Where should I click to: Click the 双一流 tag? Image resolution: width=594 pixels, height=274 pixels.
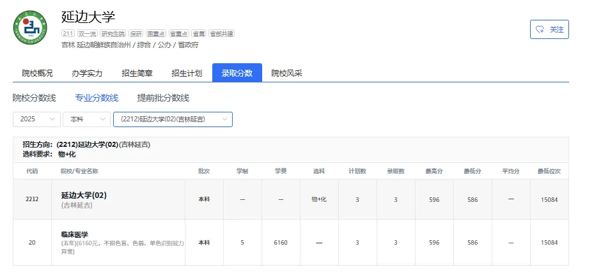coord(88,34)
